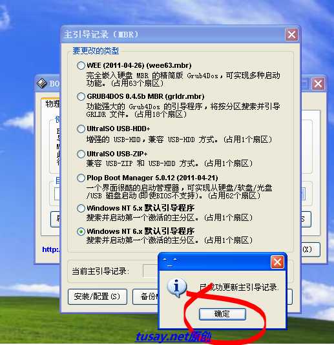Image resolution: width=334 pixels, height=345 pixels.
Task: Close the 主引导记录 (MBR) dialog
Action: coord(292,34)
